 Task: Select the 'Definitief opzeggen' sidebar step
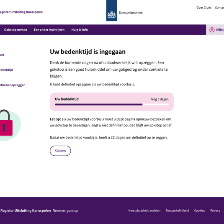[13, 85]
